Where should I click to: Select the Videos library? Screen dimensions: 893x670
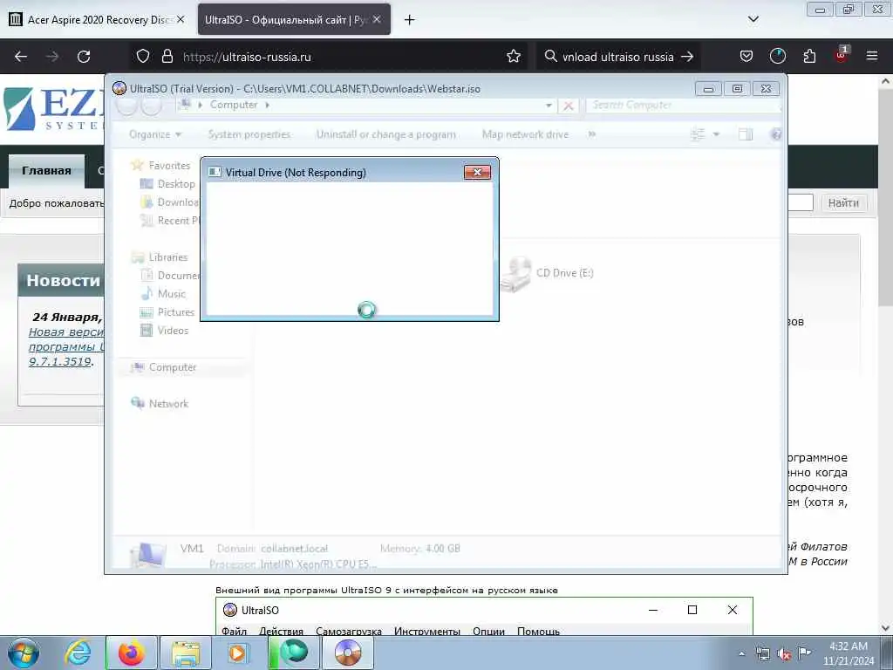[x=173, y=331]
